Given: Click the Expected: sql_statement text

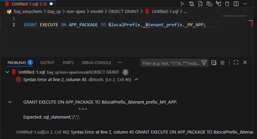Looking at the screenshot, I should [x=52, y=117].
